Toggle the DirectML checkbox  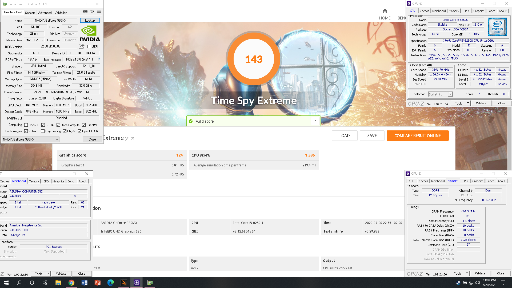point(84,125)
